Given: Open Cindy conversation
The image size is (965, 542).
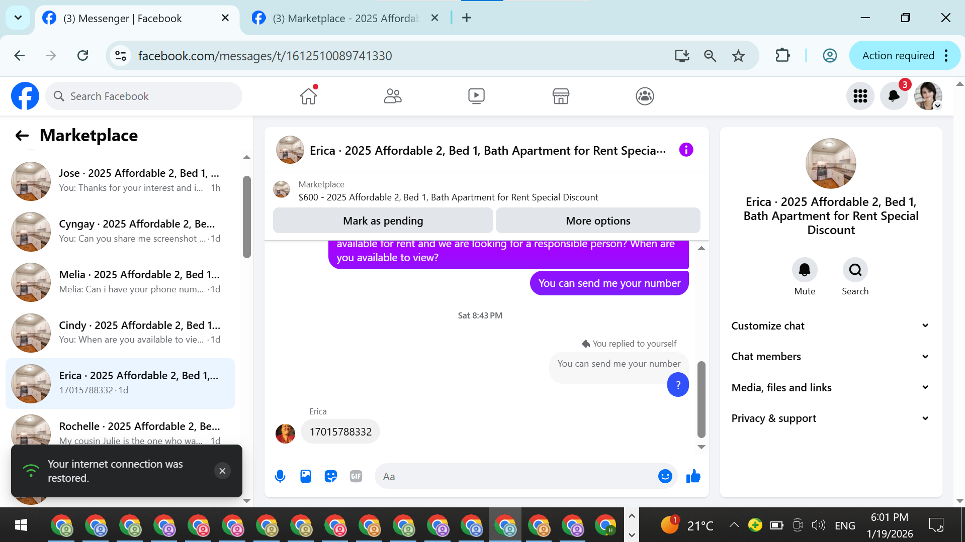Looking at the screenshot, I should [x=120, y=333].
